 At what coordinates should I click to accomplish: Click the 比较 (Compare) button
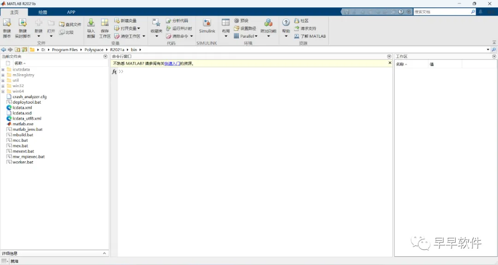tap(66, 32)
